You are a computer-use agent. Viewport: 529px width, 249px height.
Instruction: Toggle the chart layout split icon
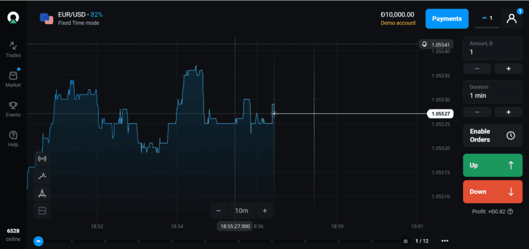pos(42,211)
